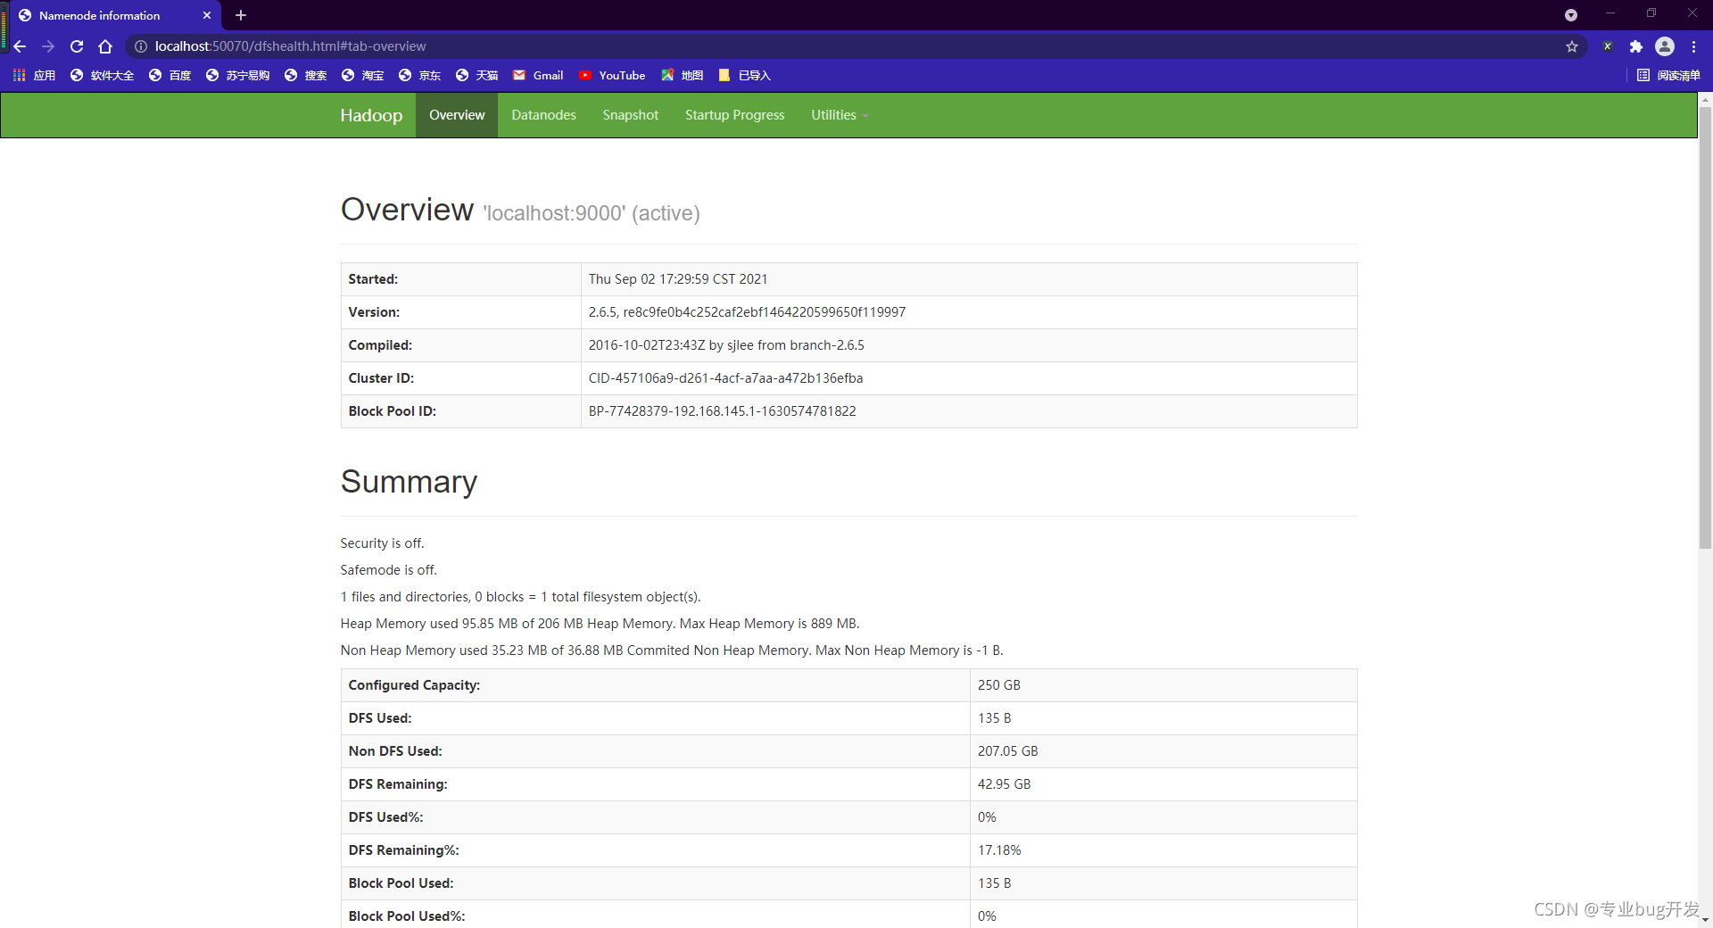Reload the Namenode page
Image resolution: width=1713 pixels, height=928 pixels.
77,46
